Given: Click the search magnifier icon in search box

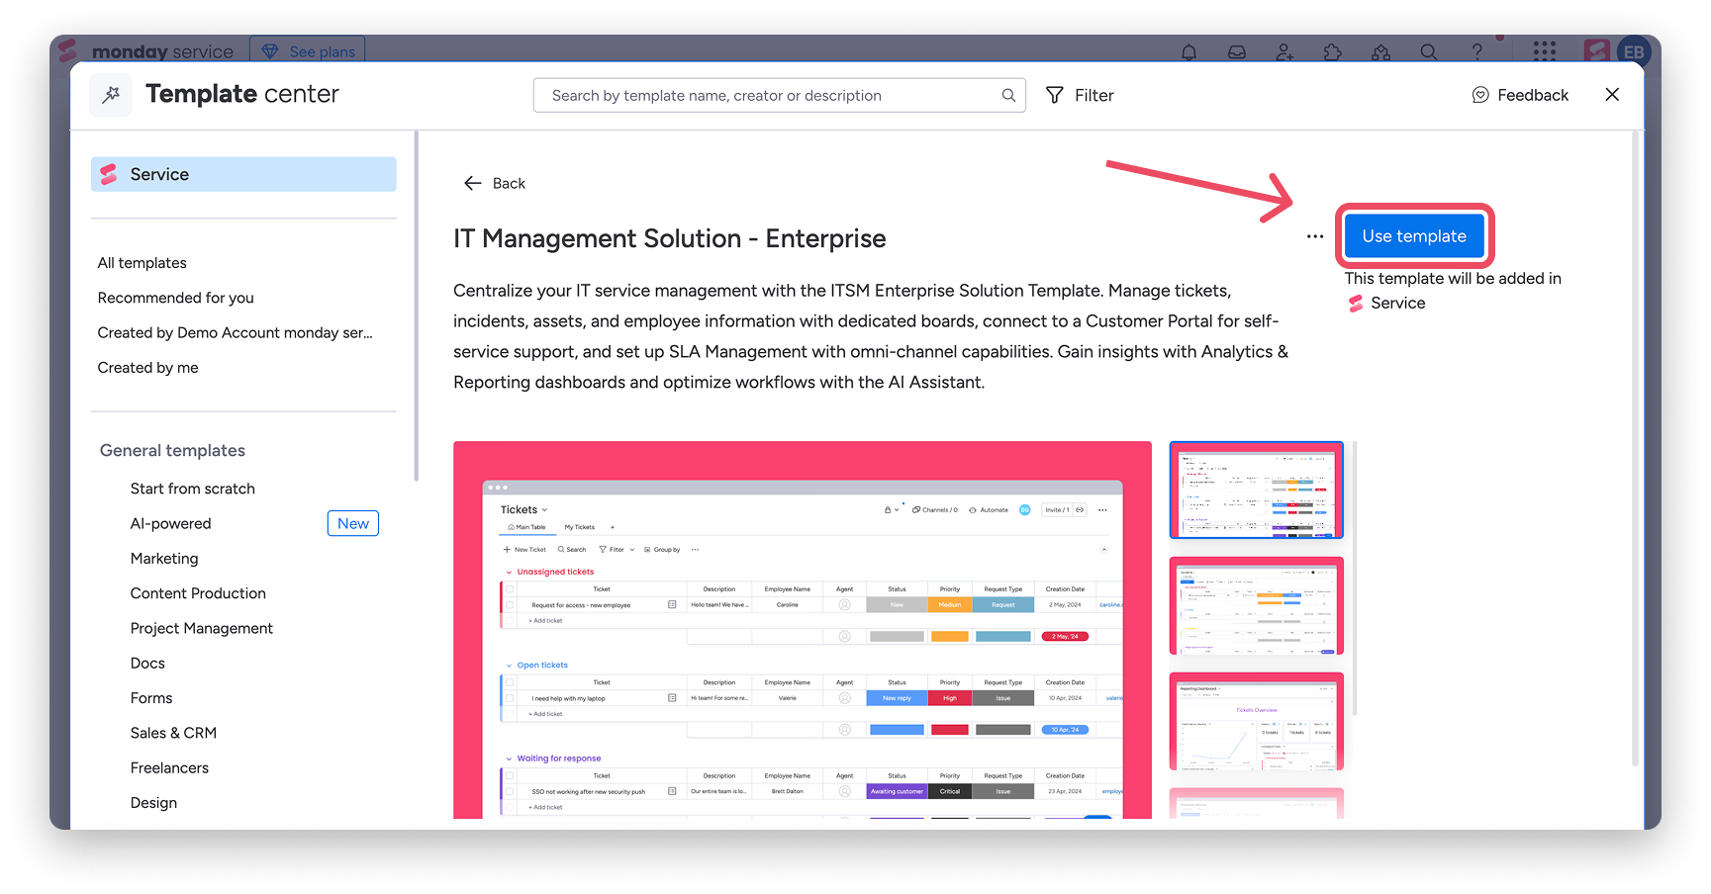Looking at the screenshot, I should pos(1008,95).
